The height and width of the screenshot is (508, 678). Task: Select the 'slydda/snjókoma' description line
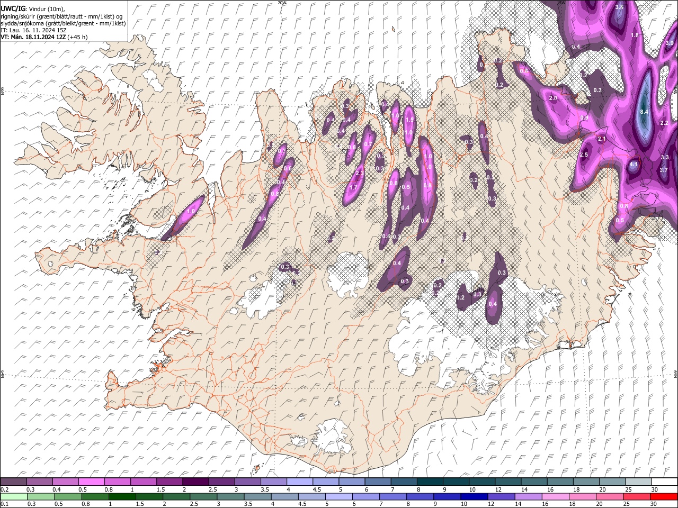(63, 23)
